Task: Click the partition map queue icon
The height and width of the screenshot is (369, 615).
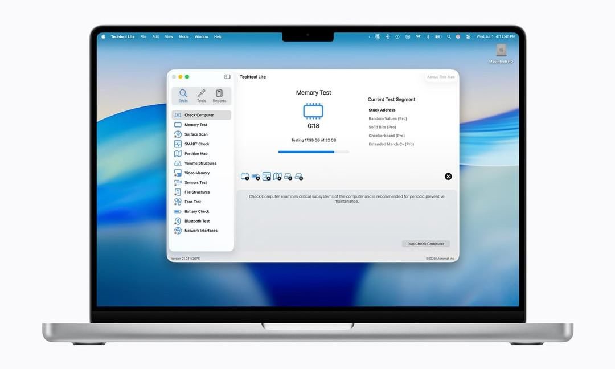Action: (277, 177)
